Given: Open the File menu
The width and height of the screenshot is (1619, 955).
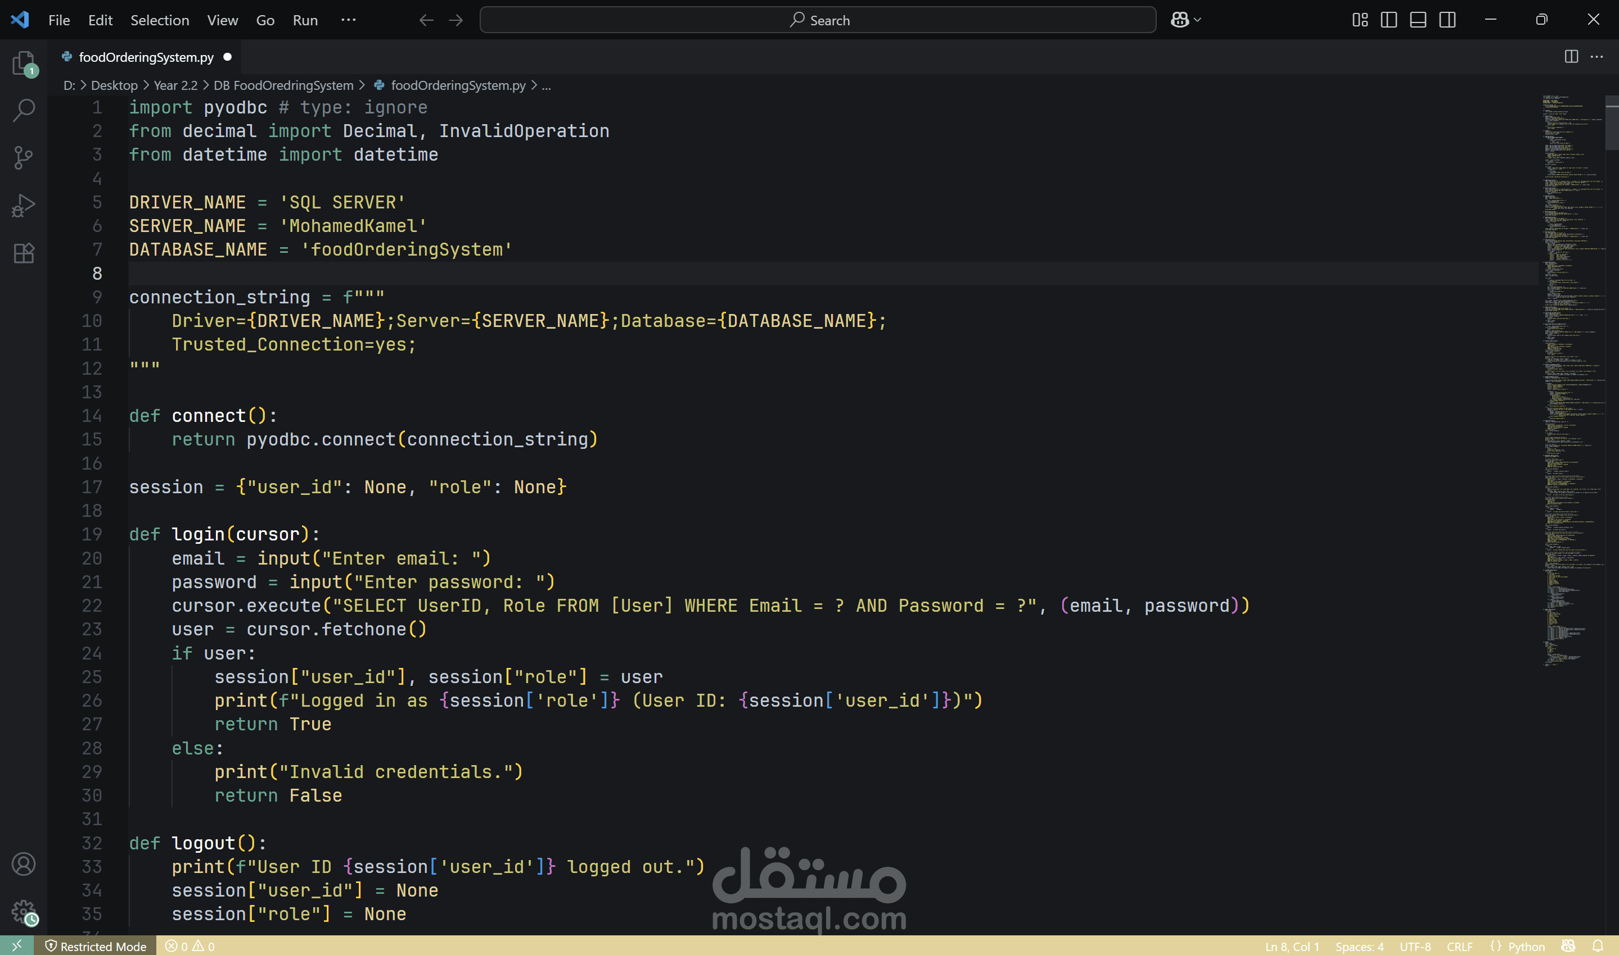Looking at the screenshot, I should pos(59,20).
